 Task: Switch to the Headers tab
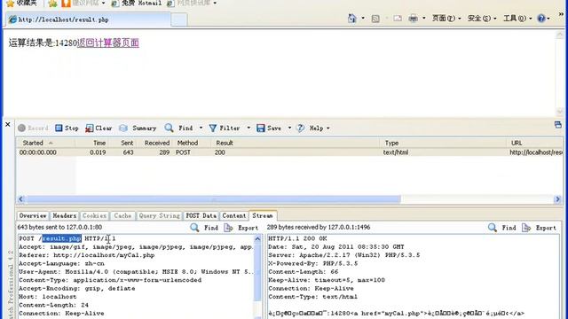tap(65, 215)
